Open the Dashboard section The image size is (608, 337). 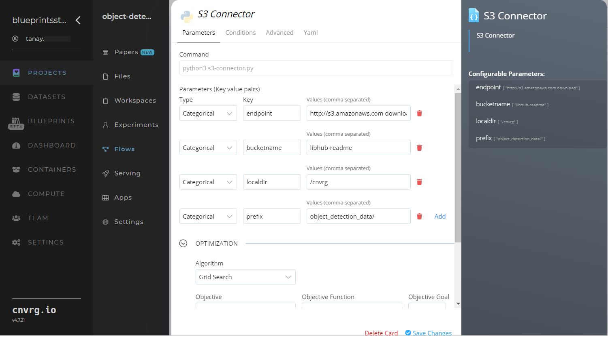[x=52, y=145]
